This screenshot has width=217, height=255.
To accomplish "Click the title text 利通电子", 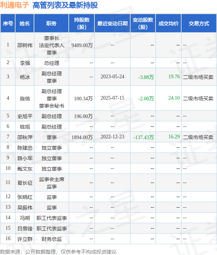I will (14, 5).
